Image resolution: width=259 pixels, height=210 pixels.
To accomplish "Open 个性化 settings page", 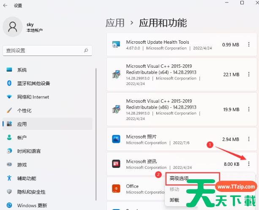I will 25,110.
